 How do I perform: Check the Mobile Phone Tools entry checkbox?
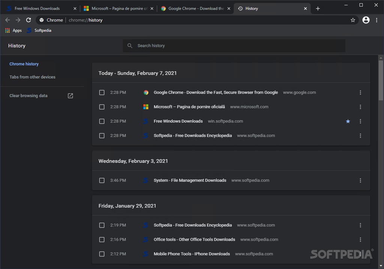(102, 254)
